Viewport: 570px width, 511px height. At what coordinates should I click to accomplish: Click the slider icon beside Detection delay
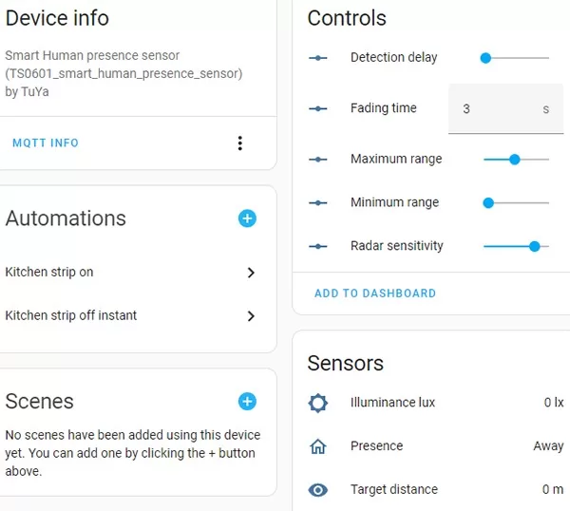[318, 58]
